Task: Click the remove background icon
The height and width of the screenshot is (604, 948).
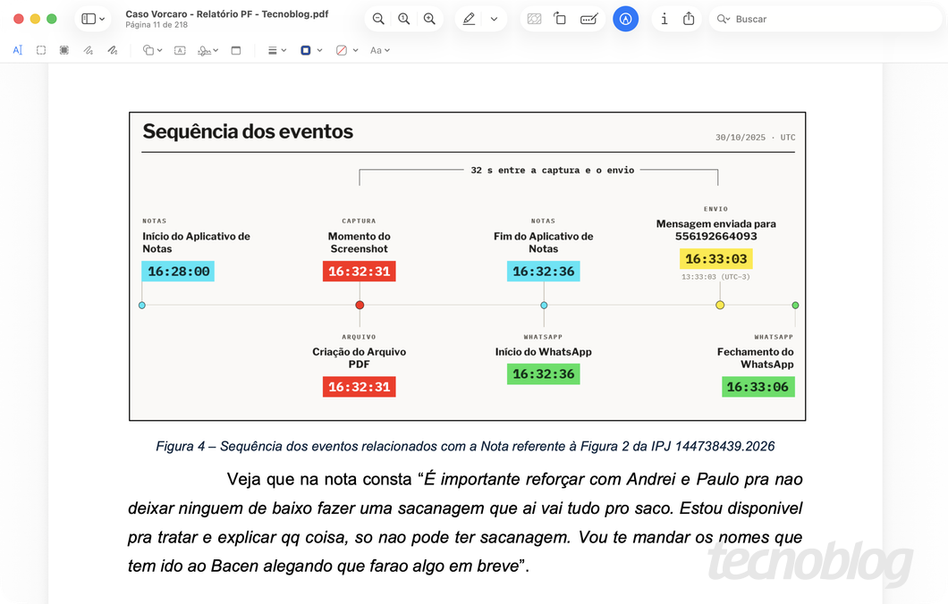Action: (x=535, y=19)
